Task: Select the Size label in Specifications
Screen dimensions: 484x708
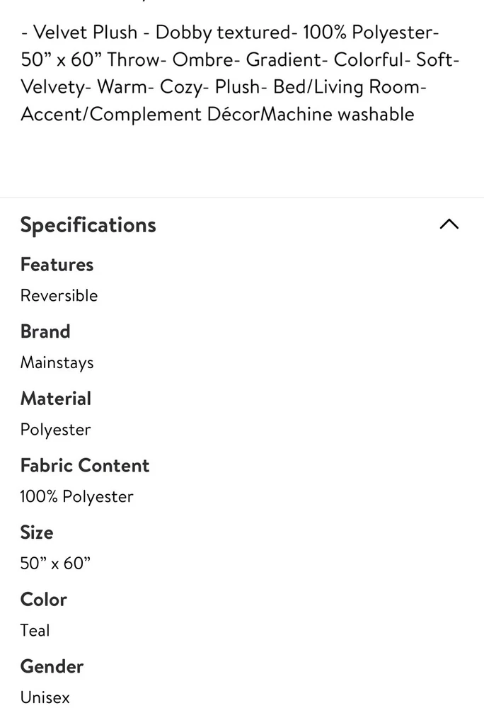Action: pos(37,532)
